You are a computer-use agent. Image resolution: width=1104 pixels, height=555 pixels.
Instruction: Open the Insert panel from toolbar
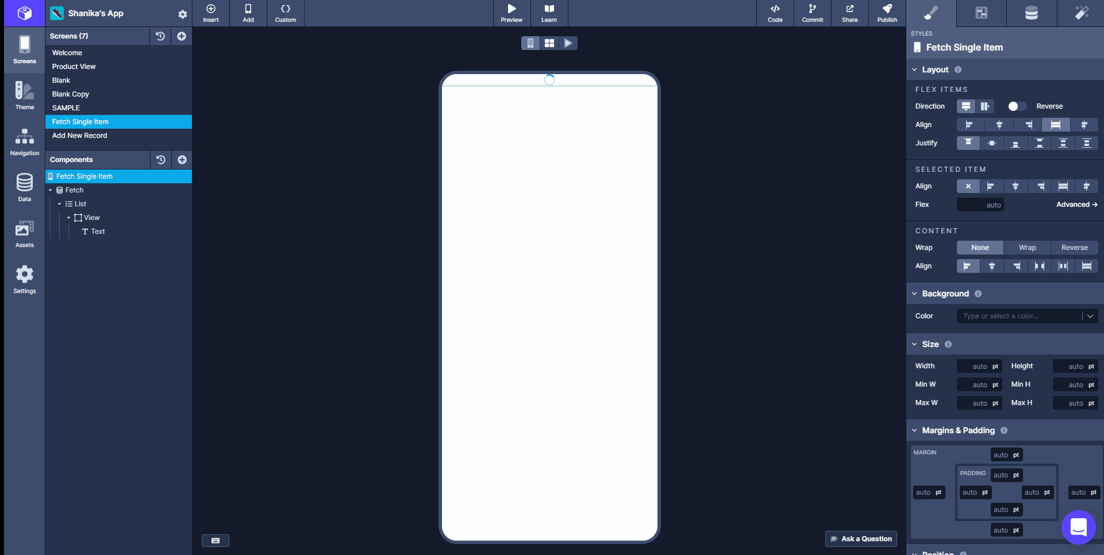210,13
